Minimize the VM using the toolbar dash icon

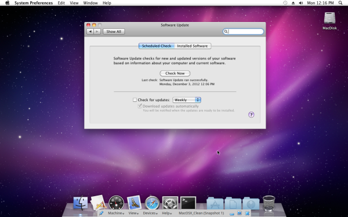tap(232, 214)
